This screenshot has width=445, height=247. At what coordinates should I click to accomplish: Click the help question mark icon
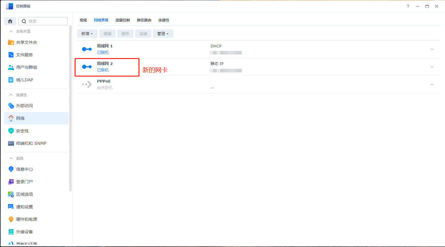pos(408,6)
